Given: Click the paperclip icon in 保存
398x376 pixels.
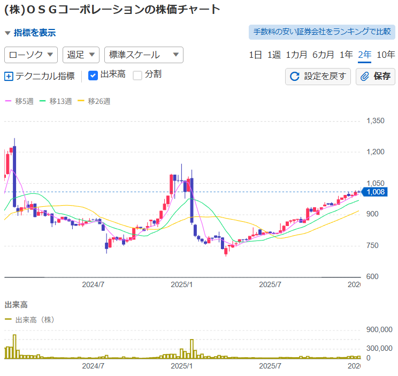Looking at the screenshot, I should pyautogui.click(x=365, y=77).
